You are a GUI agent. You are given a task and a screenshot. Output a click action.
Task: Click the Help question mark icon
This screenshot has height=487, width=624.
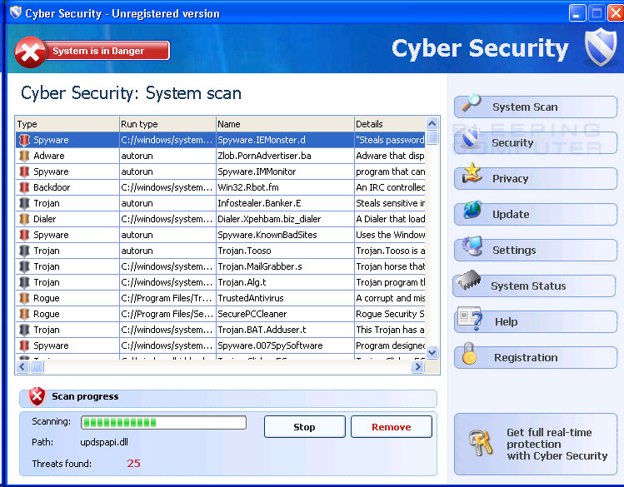pos(470,320)
